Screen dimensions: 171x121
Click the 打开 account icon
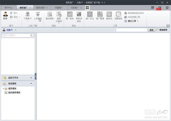pyautogui.click(x=5, y=16)
